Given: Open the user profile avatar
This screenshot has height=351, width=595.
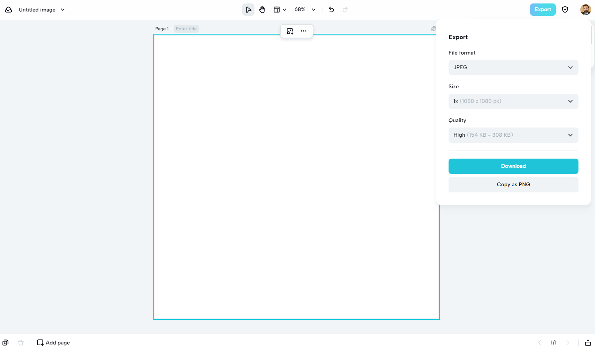Looking at the screenshot, I should (585, 10).
